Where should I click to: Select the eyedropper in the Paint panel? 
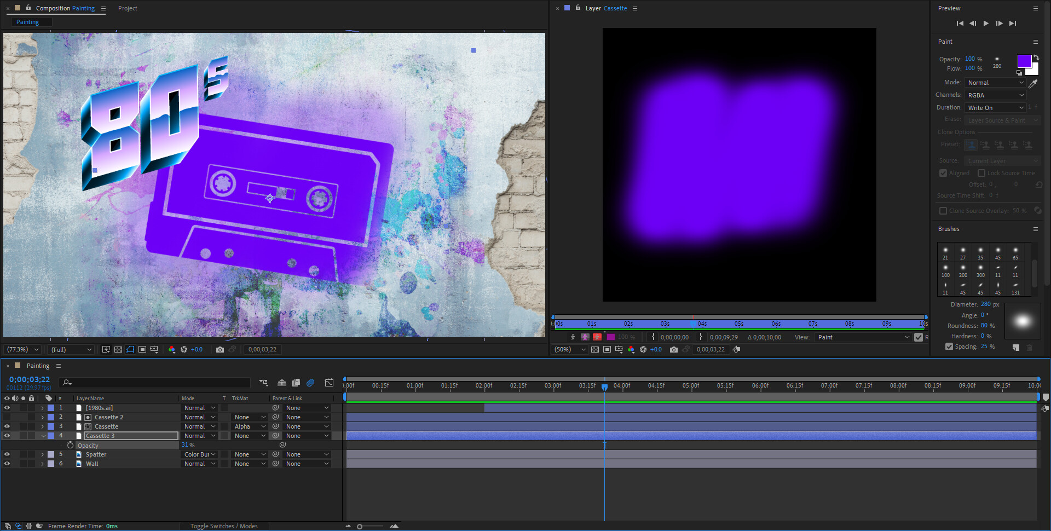pos(1034,83)
